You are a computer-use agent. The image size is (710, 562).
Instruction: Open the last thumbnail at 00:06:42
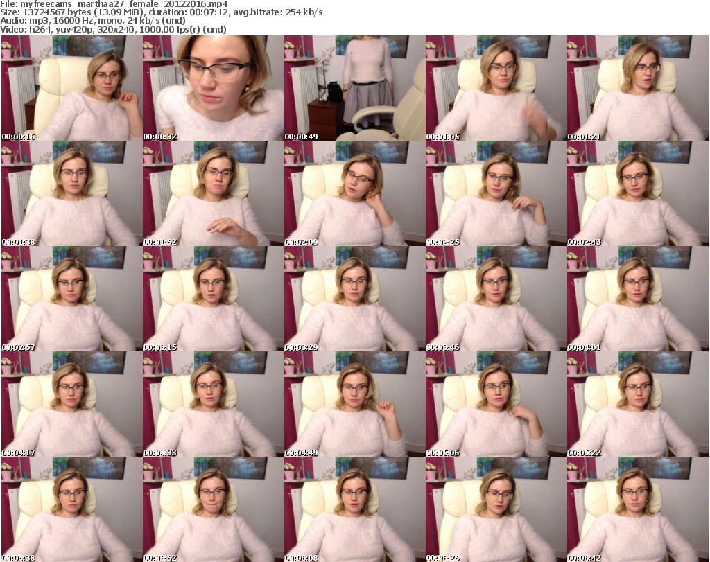(637, 509)
